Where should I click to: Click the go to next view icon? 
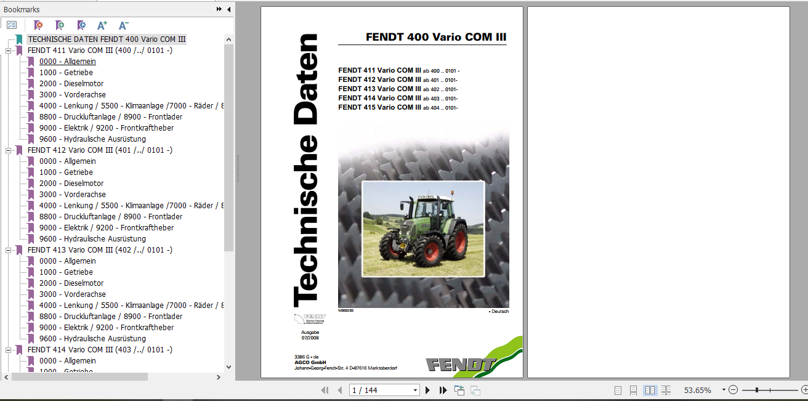point(475,390)
